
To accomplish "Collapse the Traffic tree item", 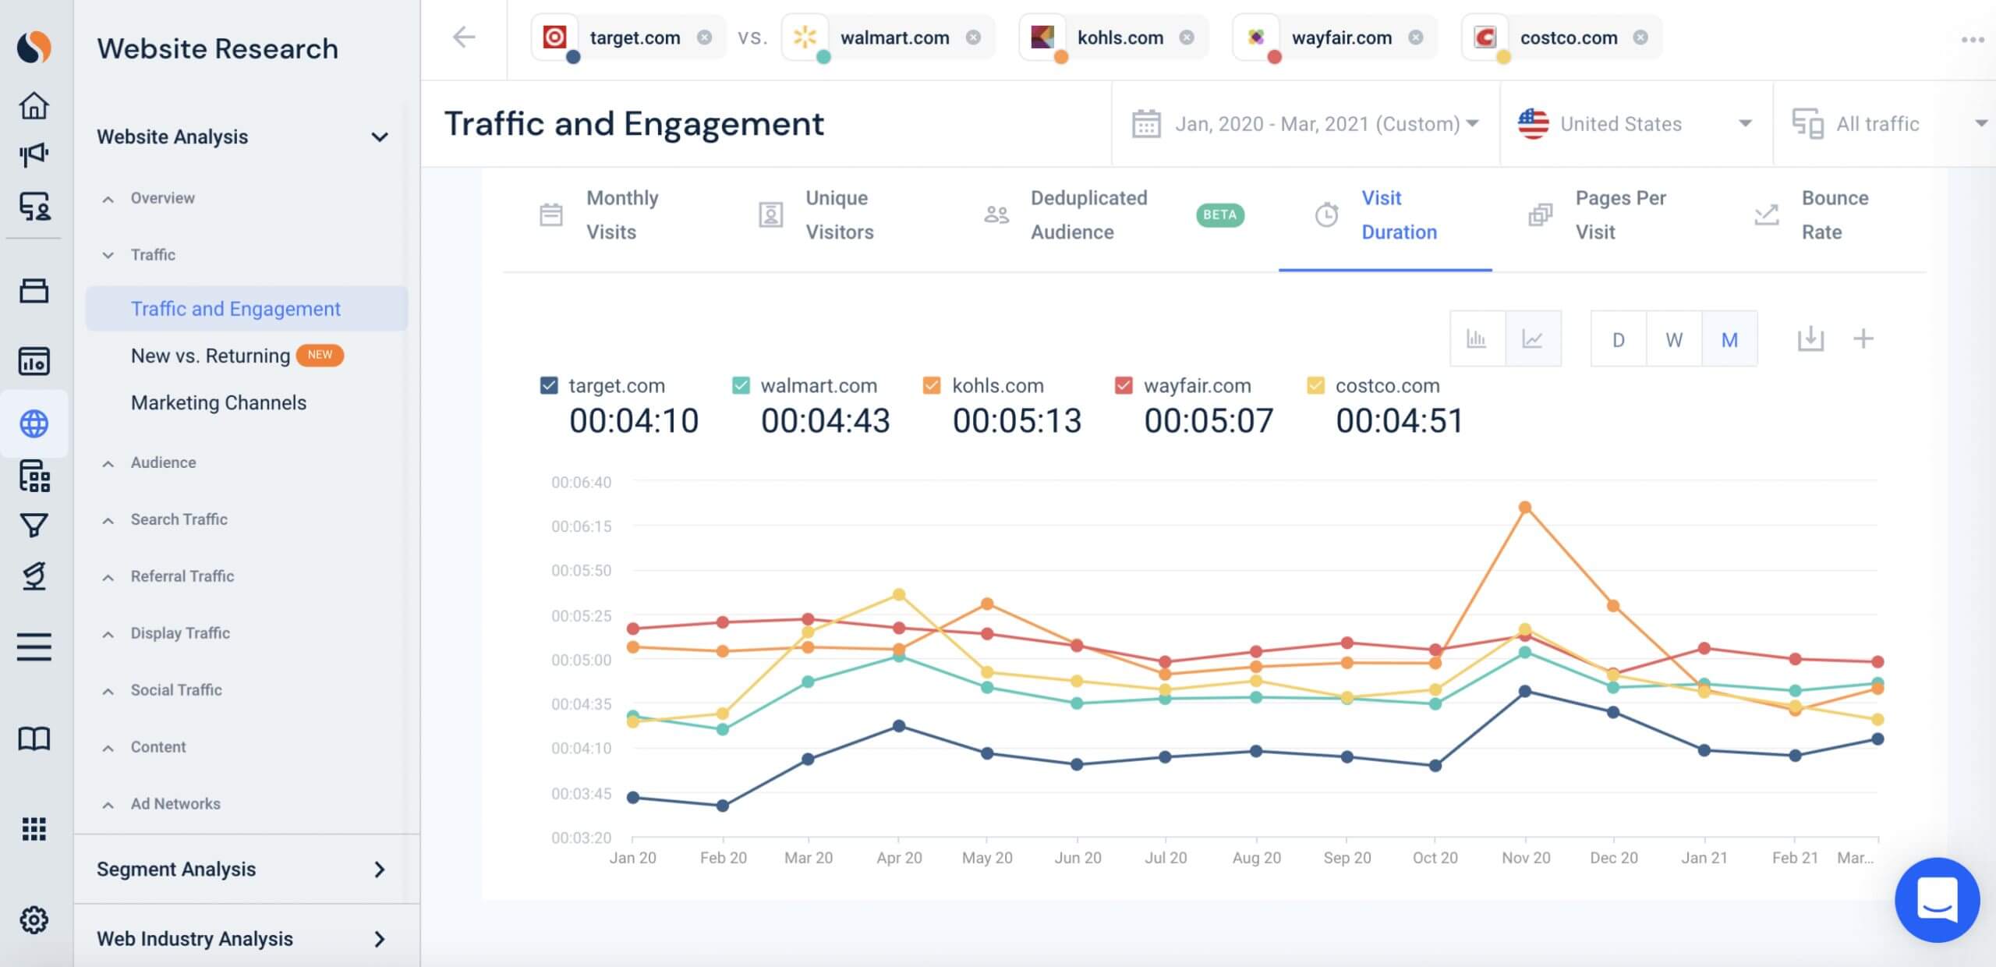I will (108, 255).
